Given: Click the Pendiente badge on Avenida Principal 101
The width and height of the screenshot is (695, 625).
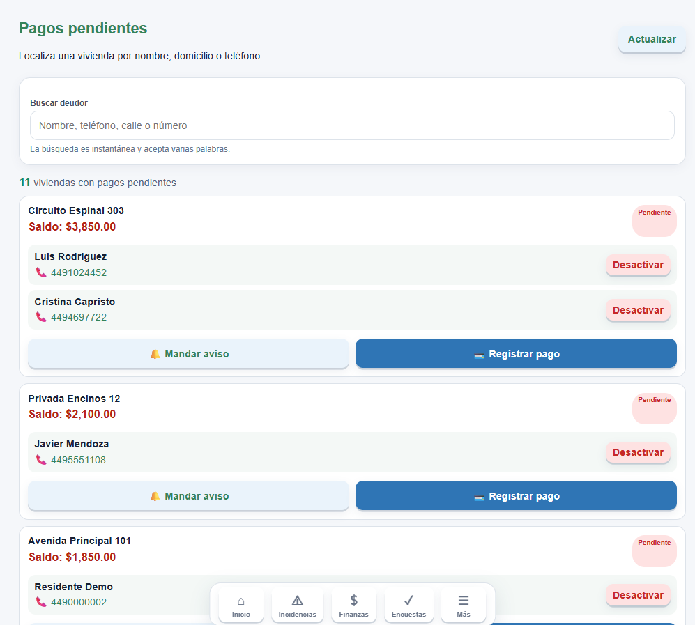Looking at the screenshot, I should [655, 551].
